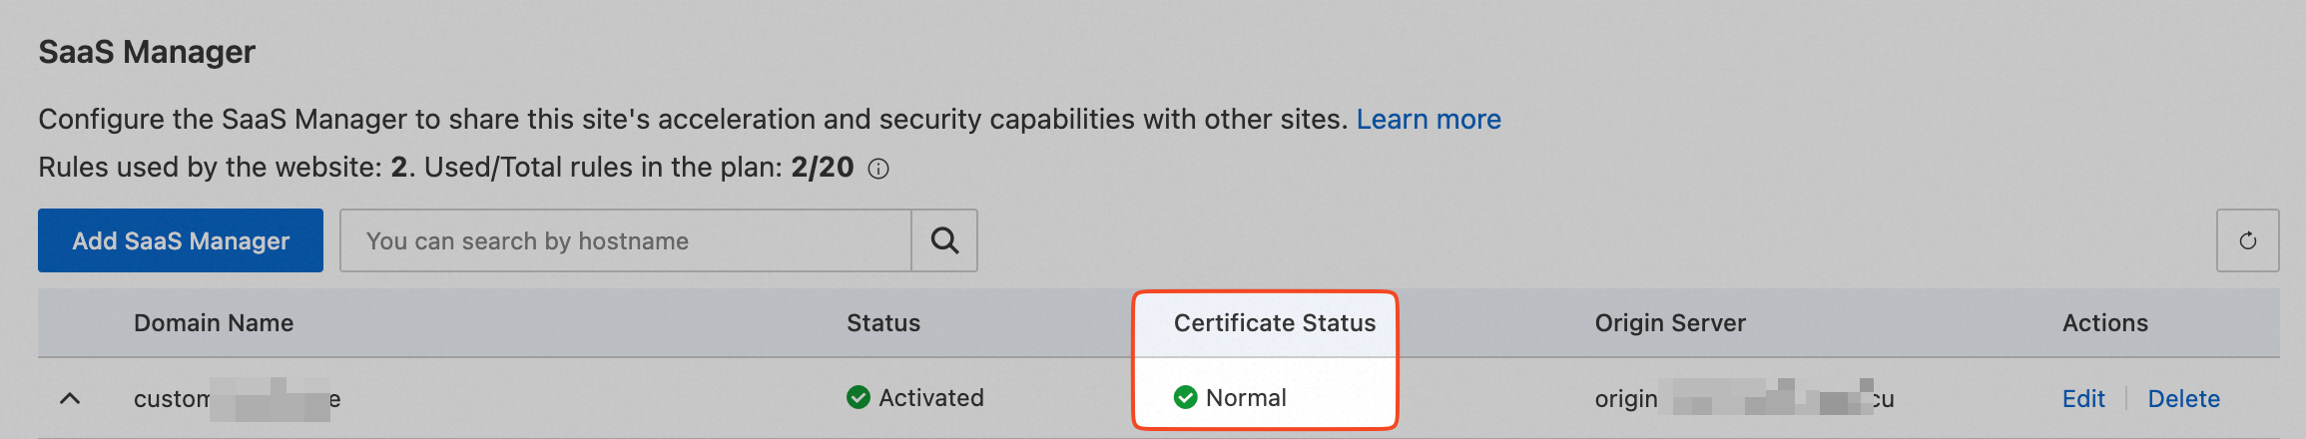
Task: Delete the custom domain entry
Action: tap(2183, 398)
